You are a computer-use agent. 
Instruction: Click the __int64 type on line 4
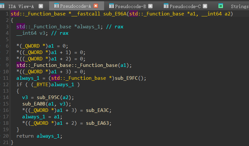point(27,33)
